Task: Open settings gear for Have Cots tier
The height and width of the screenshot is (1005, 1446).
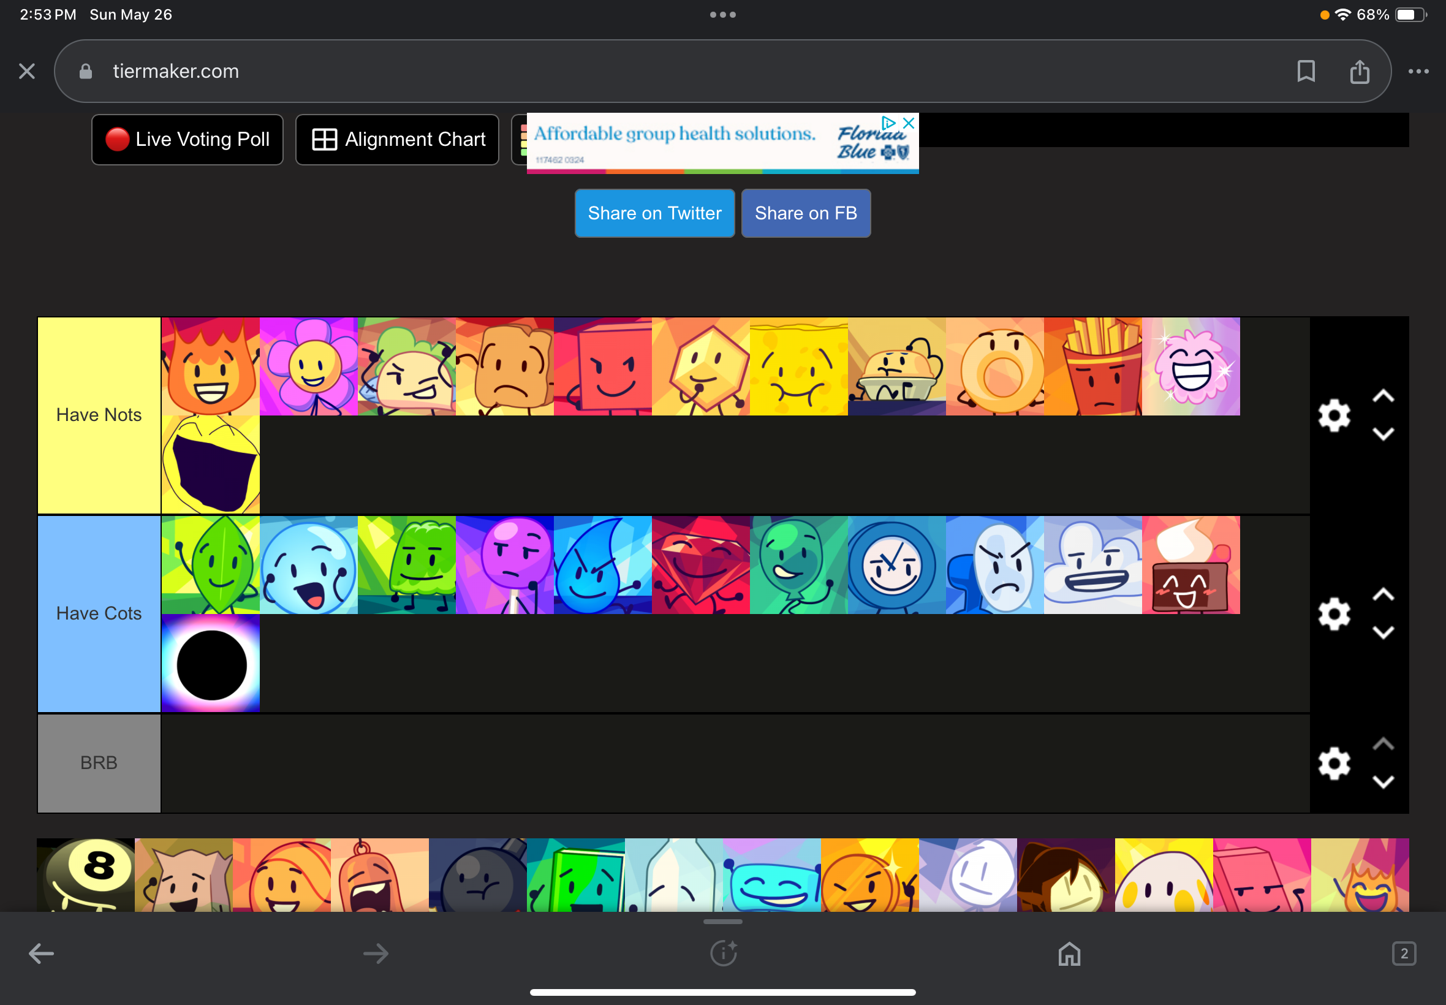Action: [1334, 614]
